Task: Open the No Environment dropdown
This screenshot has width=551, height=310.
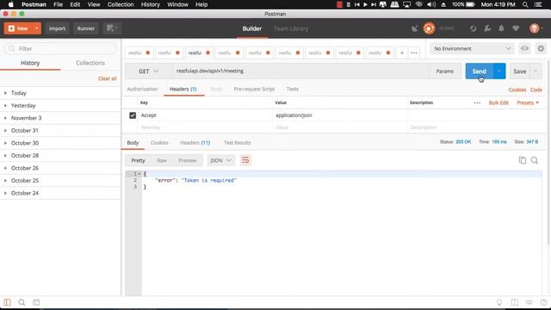Action: (x=472, y=48)
